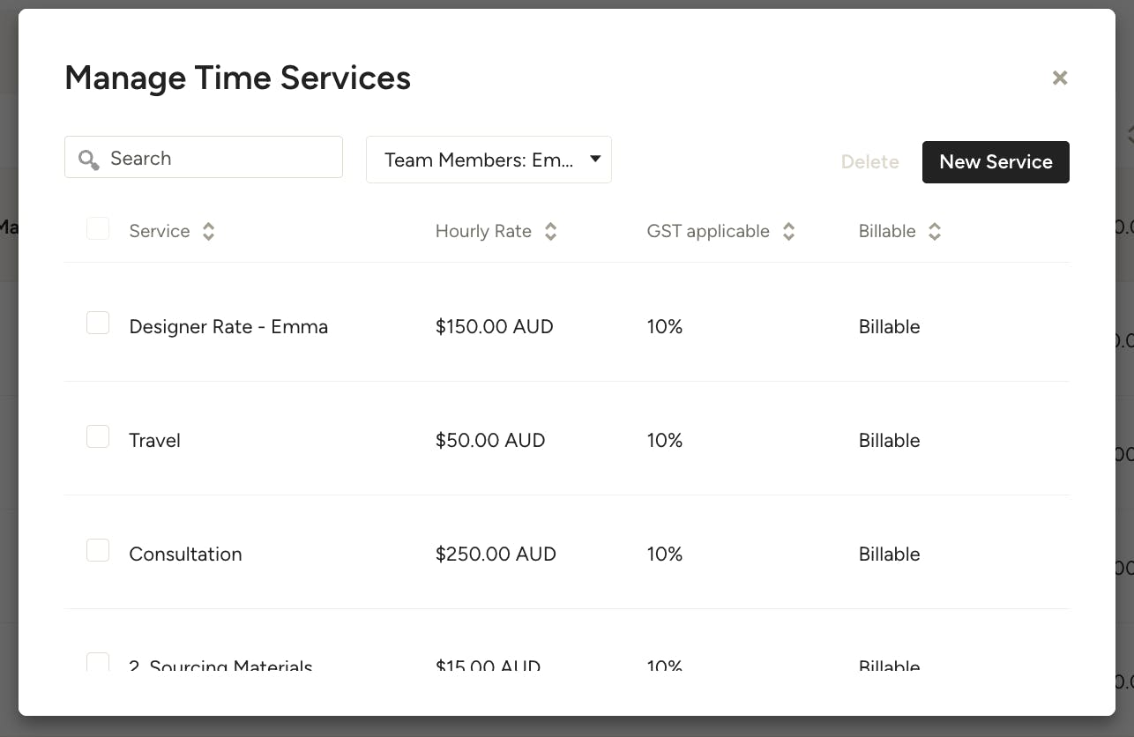Sort by GST applicable column arrows
The height and width of the screenshot is (737, 1134).
click(x=789, y=232)
